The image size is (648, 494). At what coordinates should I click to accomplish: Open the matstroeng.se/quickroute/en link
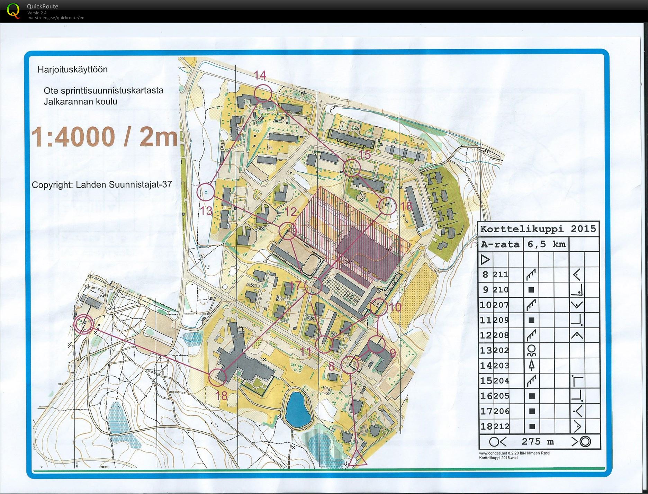tap(56, 18)
